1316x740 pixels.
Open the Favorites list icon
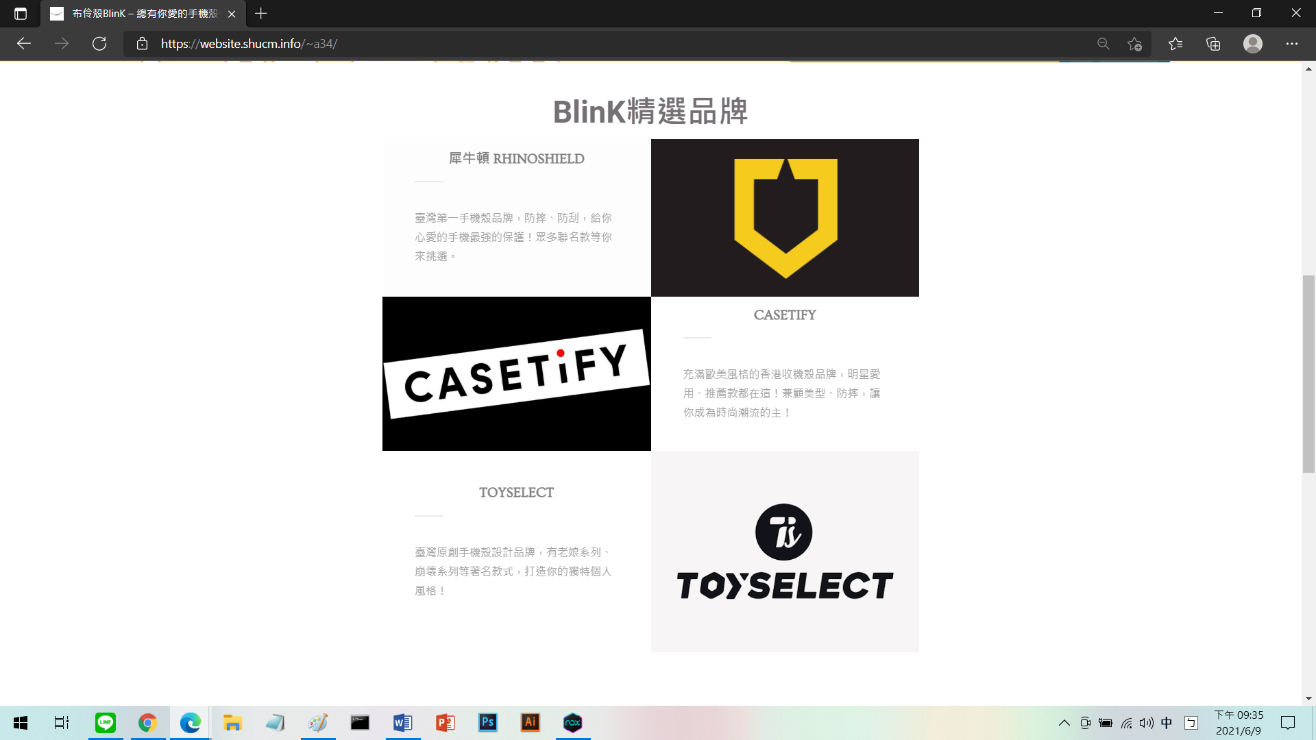point(1175,44)
